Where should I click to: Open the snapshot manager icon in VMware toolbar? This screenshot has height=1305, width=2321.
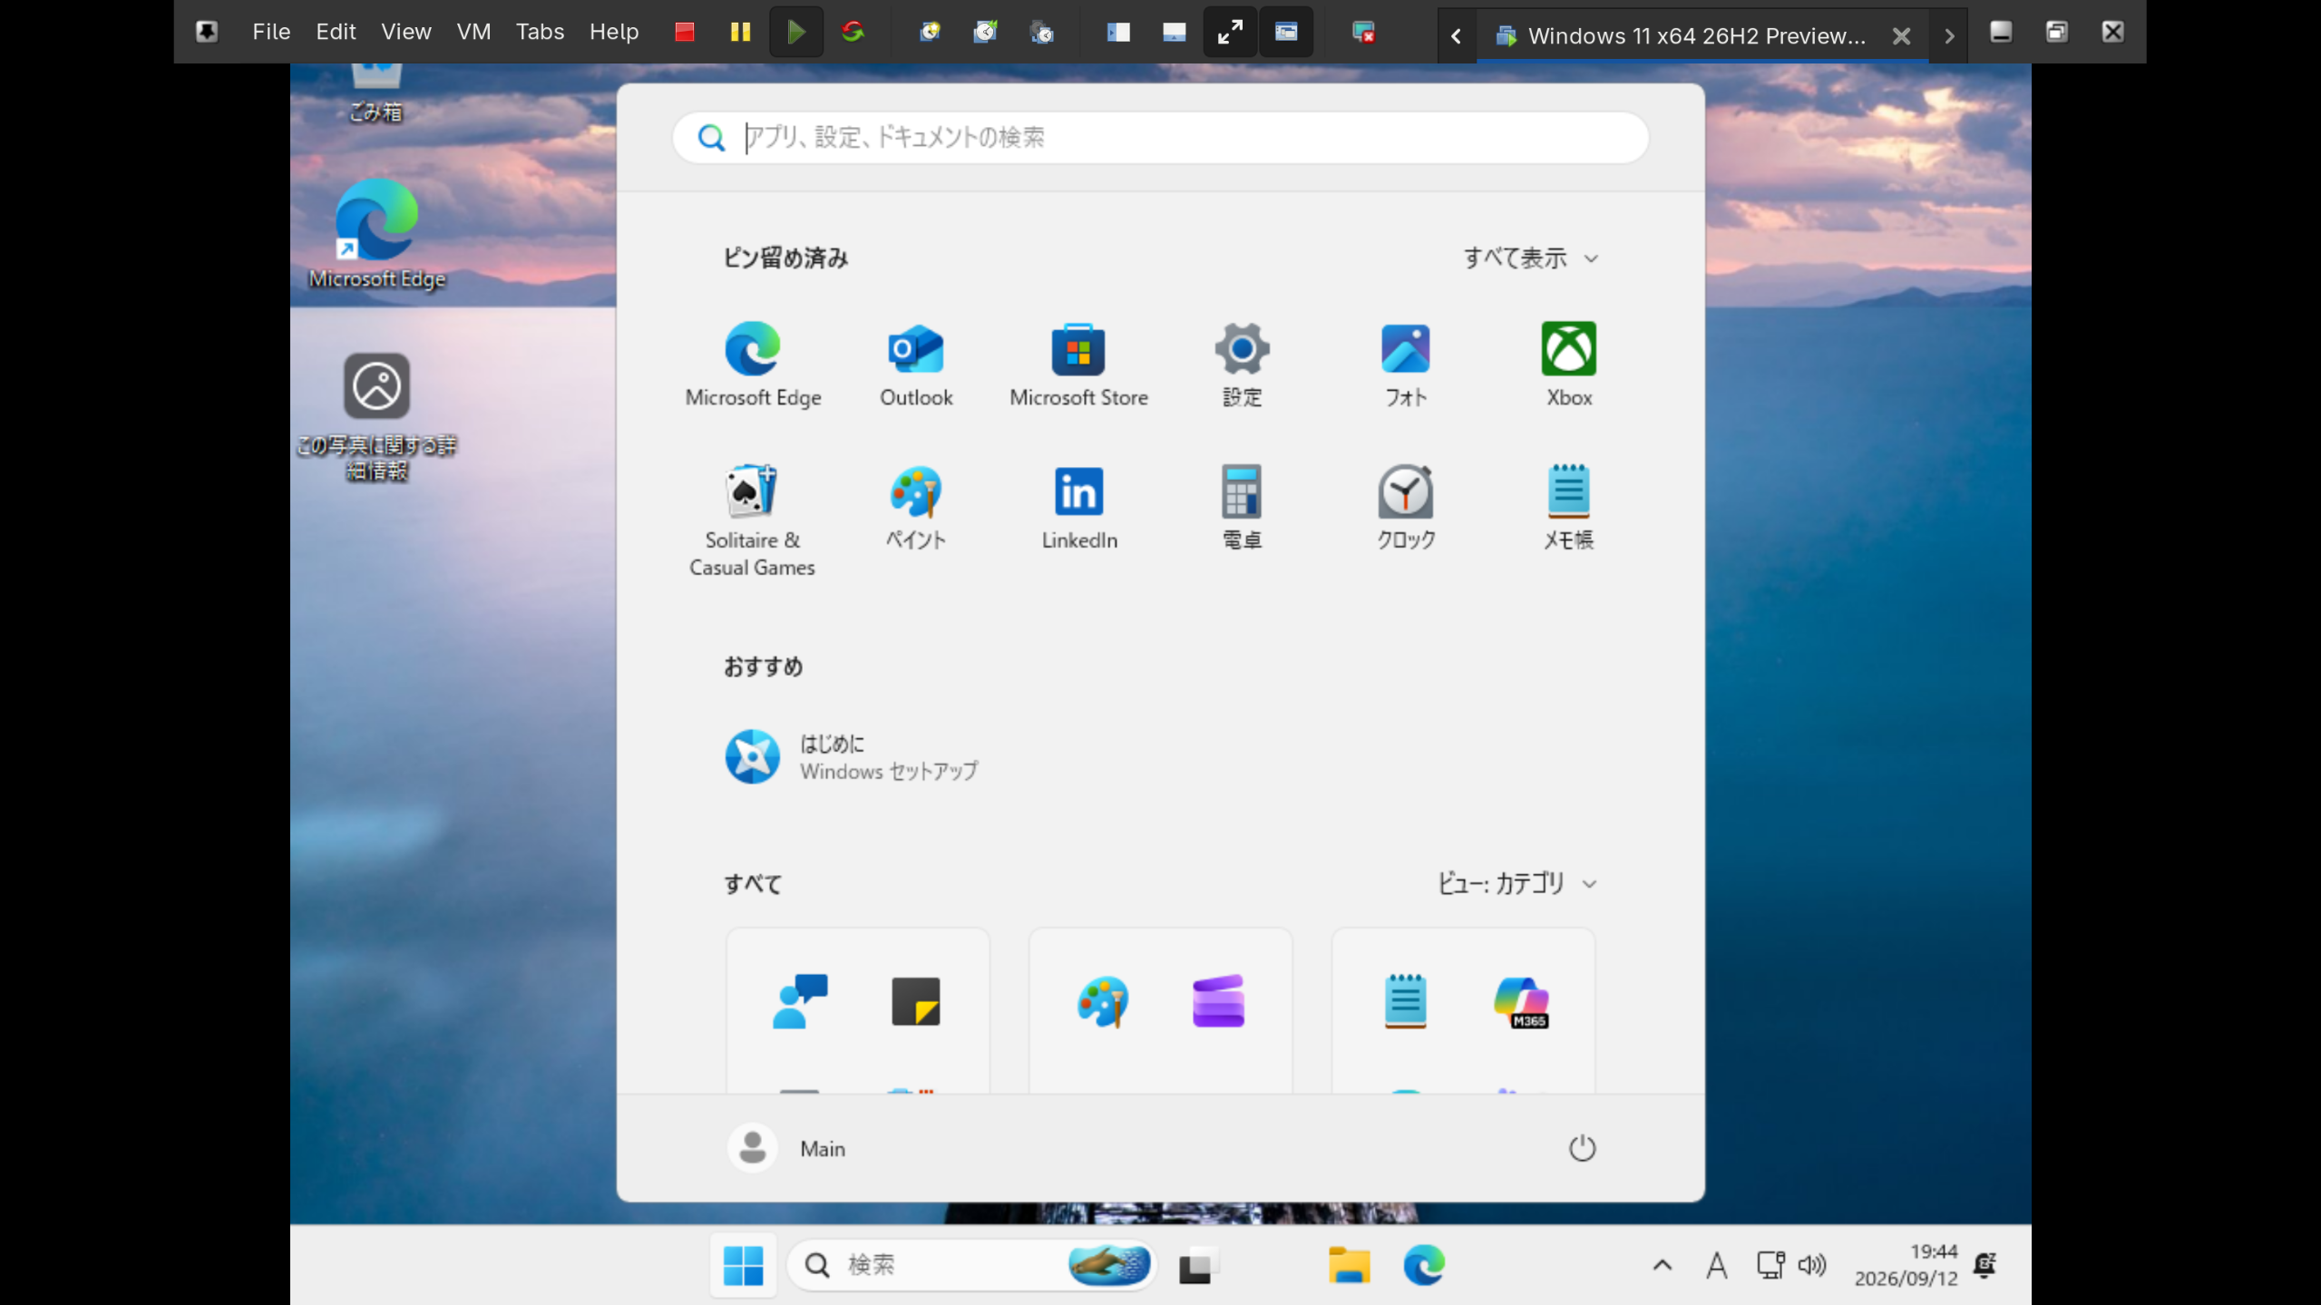pos(1042,33)
